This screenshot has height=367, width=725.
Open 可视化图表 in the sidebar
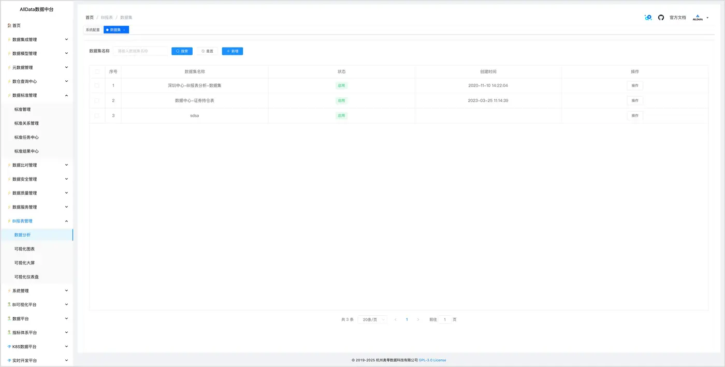click(x=24, y=249)
